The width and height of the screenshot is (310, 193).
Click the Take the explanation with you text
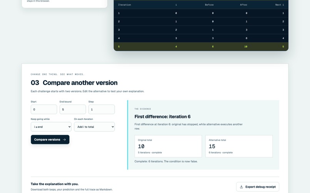55,184
